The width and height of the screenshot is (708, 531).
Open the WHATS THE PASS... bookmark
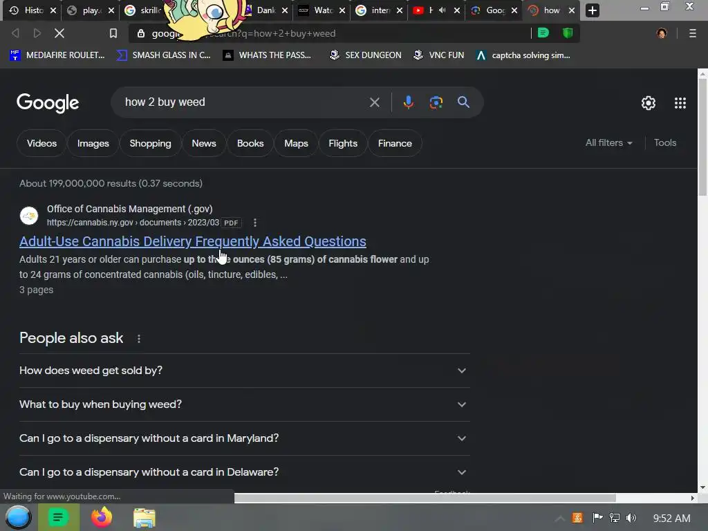[x=267, y=55]
